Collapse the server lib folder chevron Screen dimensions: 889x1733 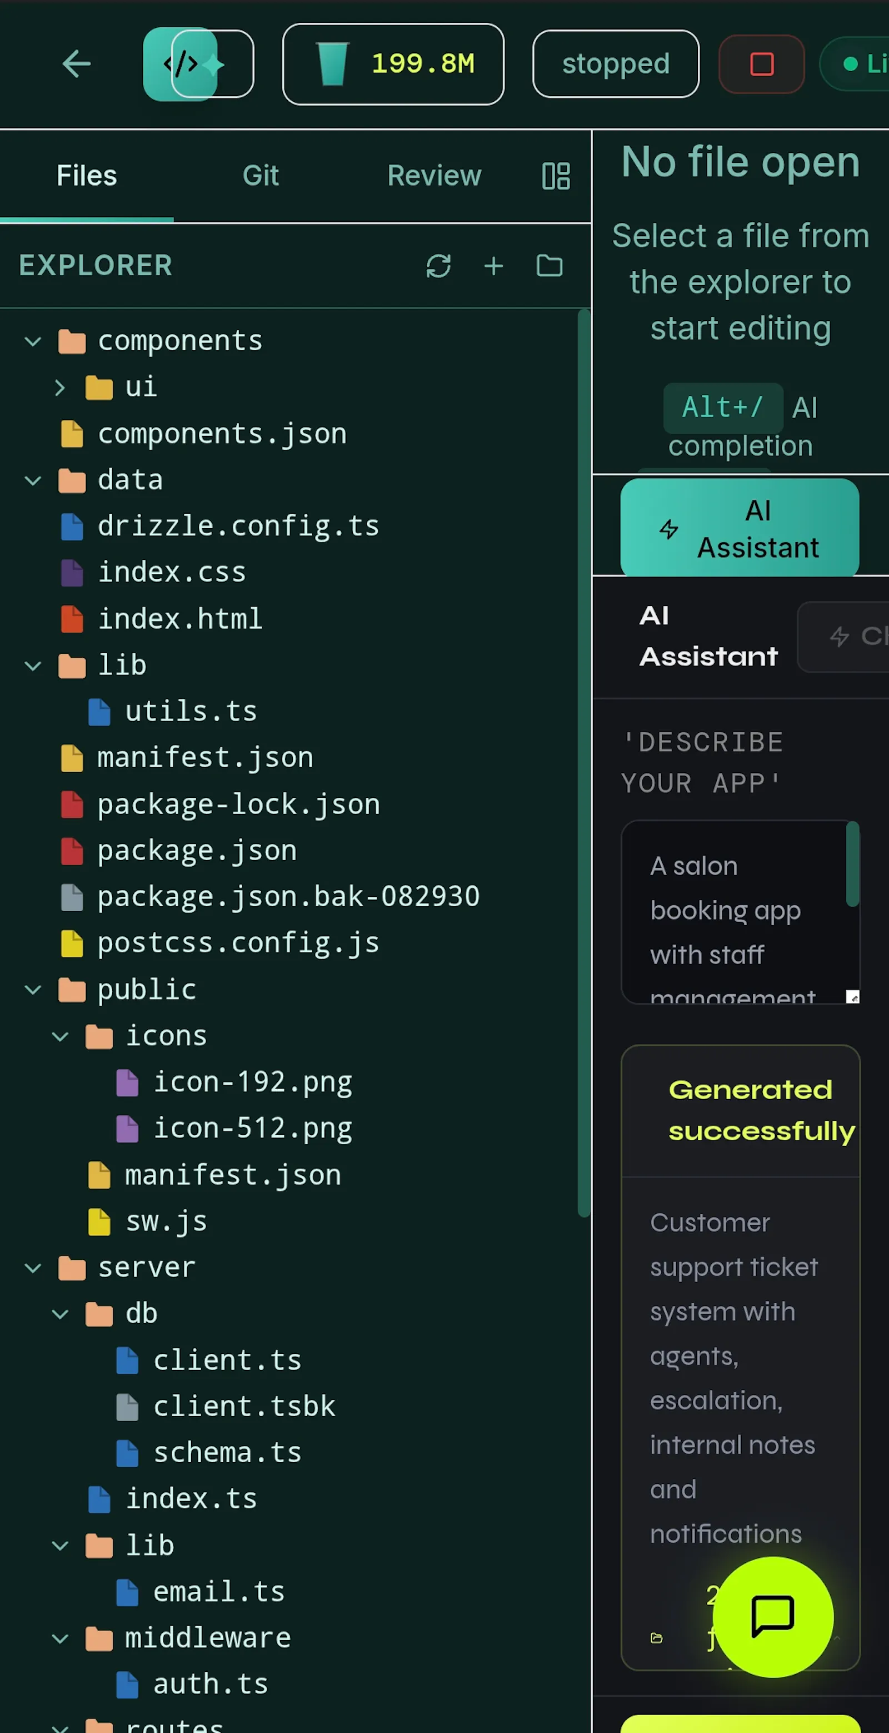[60, 1546]
